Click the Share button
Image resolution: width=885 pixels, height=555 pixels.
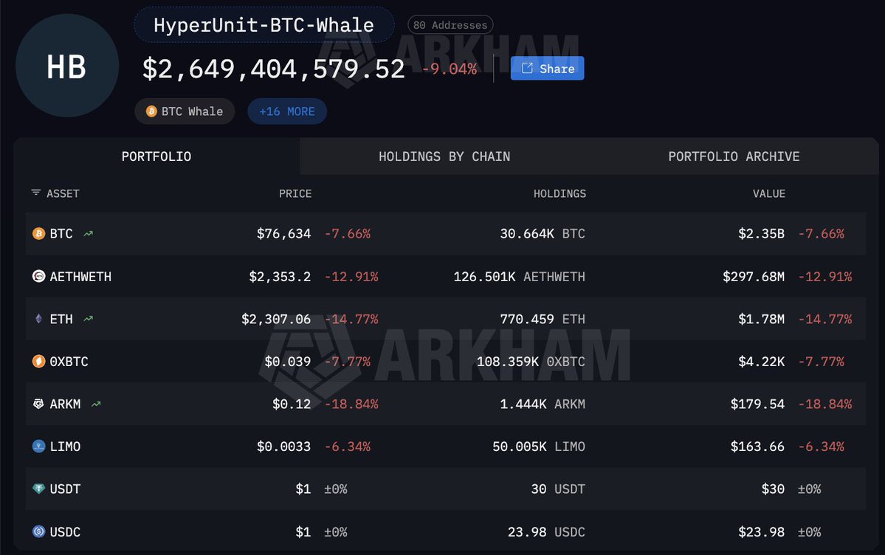pyautogui.click(x=547, y=69)
